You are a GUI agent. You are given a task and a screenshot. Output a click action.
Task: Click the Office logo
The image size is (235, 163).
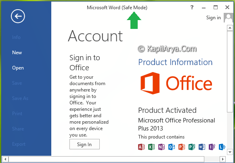point(176,83)
